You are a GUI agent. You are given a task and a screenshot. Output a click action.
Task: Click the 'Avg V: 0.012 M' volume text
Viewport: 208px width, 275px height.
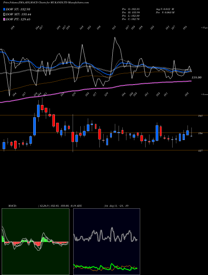click(165, 9)
